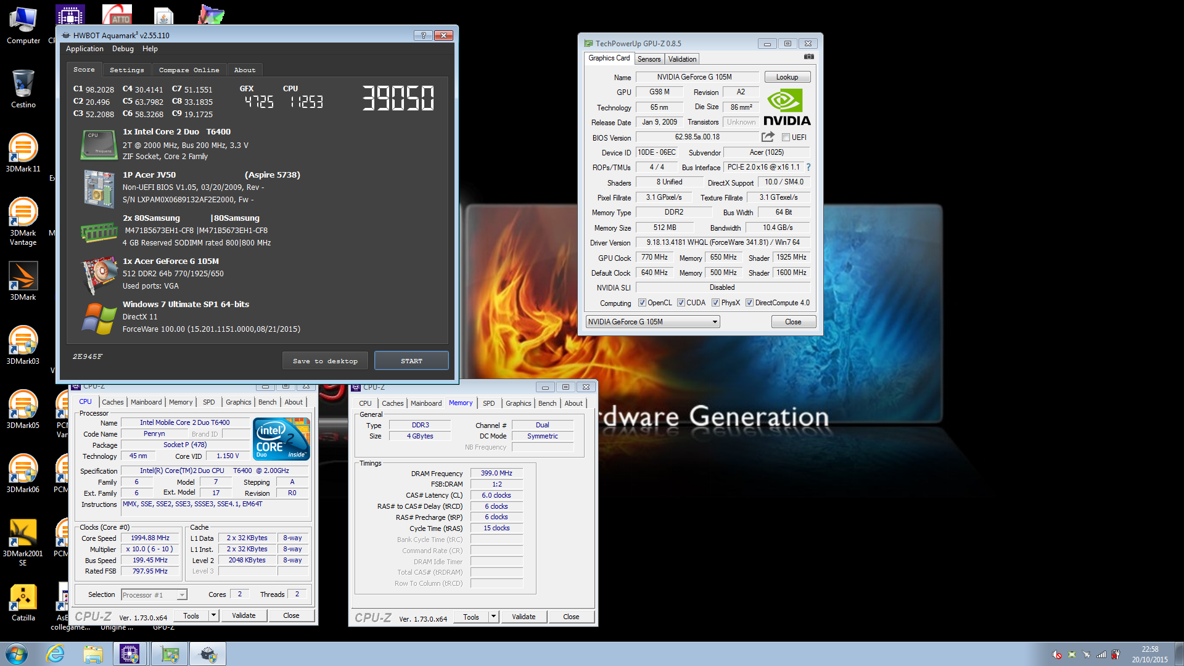
Task: Launch the 3DMark desktop shortcut
Action: click(23, 281)
